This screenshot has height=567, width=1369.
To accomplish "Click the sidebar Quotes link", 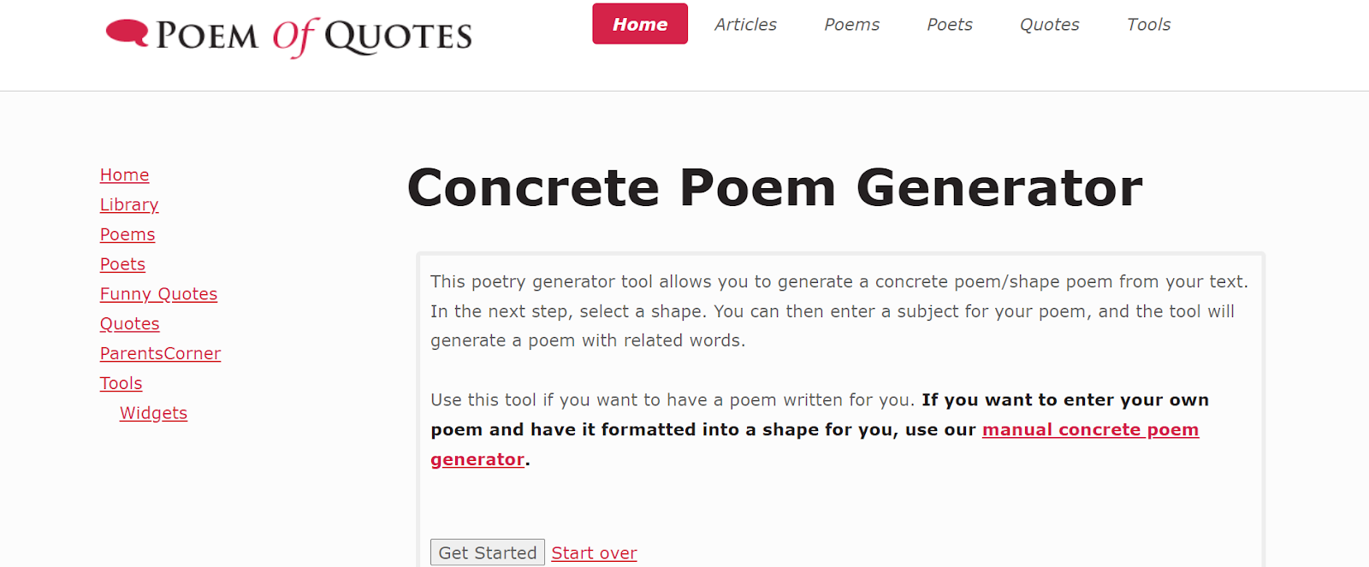I will coord(130,324).
